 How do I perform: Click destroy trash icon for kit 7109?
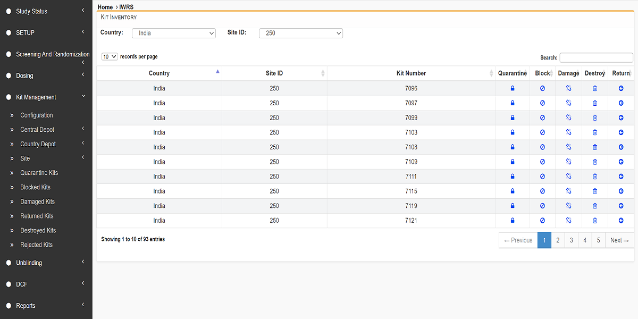coord(595,162)
